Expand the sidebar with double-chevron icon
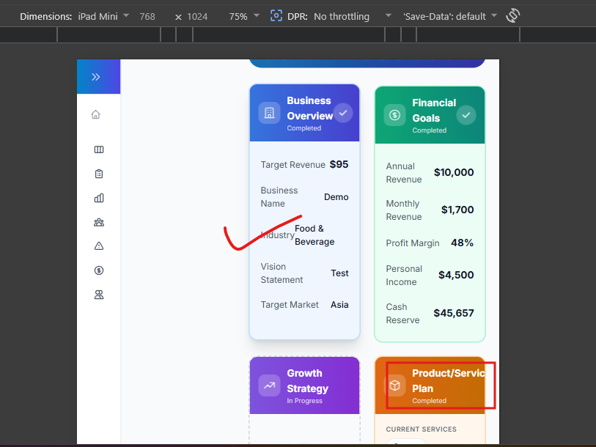The width and height of the screenshot is (596, 447). 96,77
